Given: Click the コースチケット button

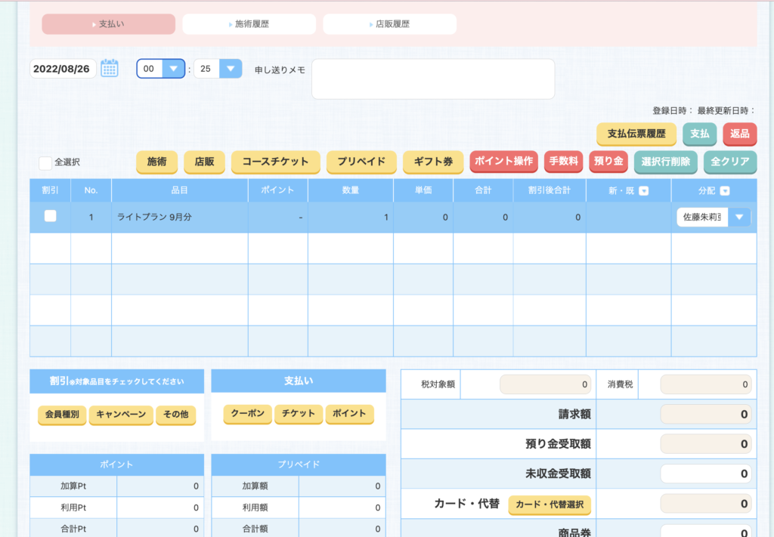Looking at the screenshot, I should pyautogui.click(x=275, y=162).
